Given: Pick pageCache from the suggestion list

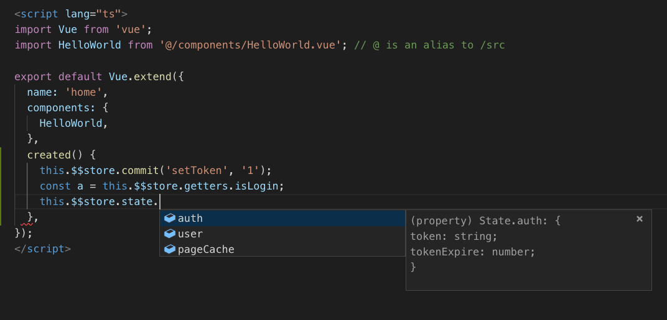Looking at the screenshot, I should point(206,250).
